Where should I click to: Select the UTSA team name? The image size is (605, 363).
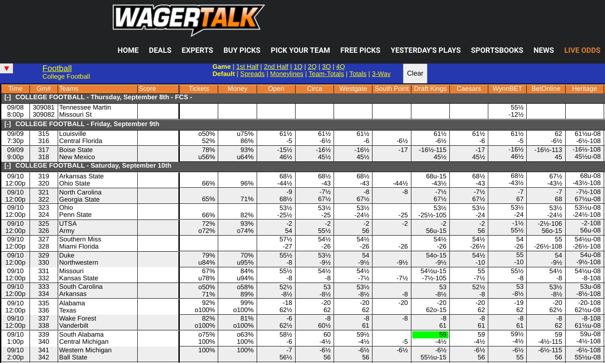tap(68, 224)
